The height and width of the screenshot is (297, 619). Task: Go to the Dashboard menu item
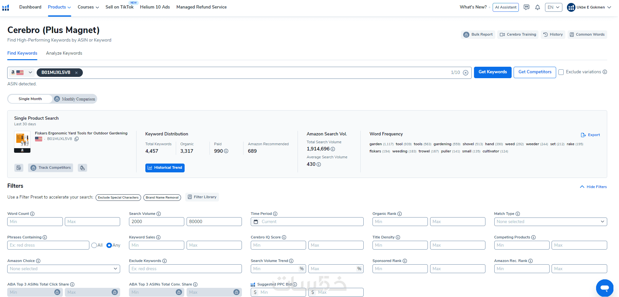[x=30, y=7]
